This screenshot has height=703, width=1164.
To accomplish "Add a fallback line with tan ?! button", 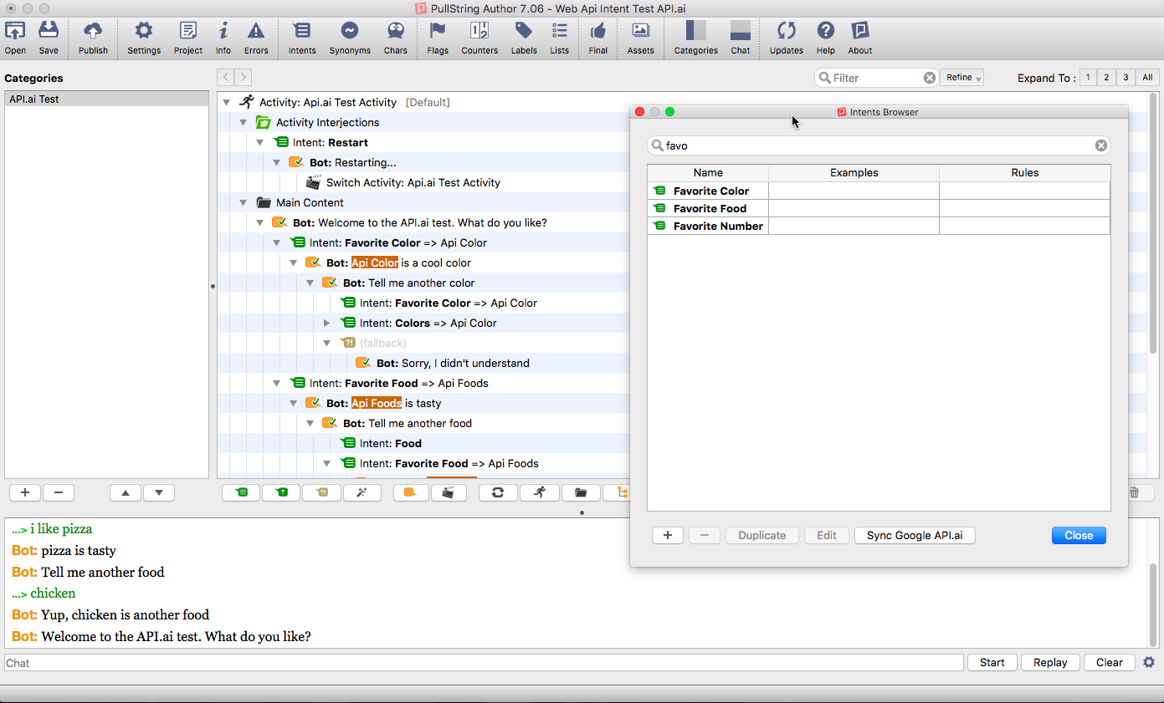I will coord(321,492).
